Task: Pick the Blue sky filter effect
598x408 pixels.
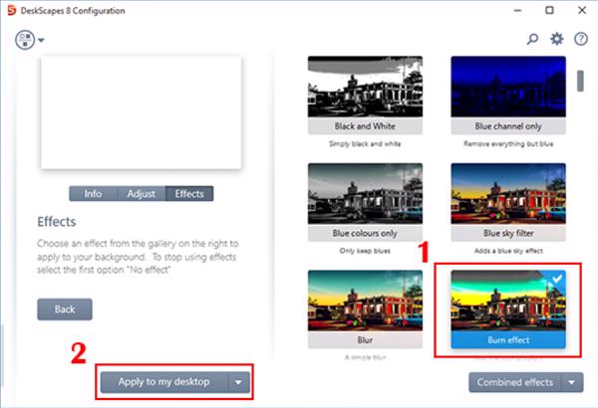Action: 508,201
